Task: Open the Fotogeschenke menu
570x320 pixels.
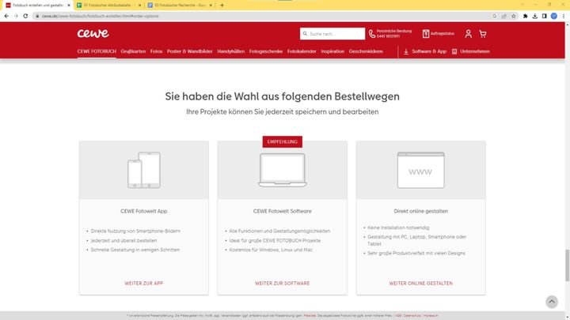Action: click(266, 51)
